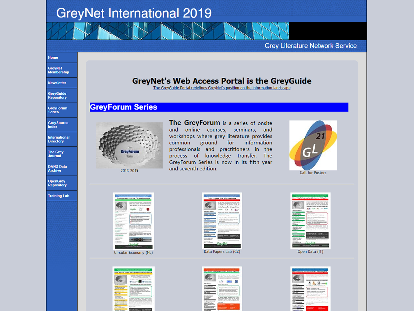The height and width of the screenshot is (311, 414).
Task: Open the Wikipedia for Grey Resources flyer
Action: pos(310,289)
